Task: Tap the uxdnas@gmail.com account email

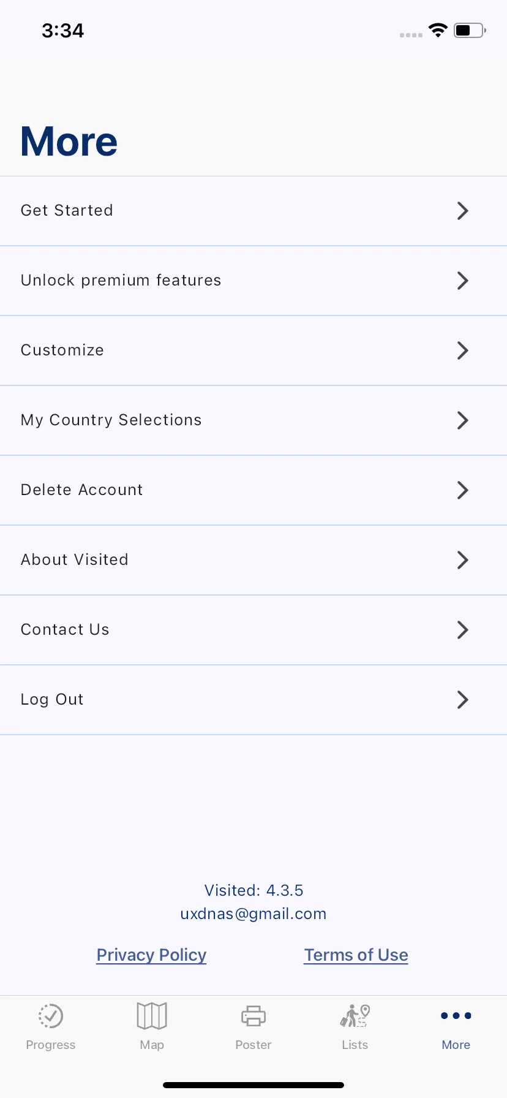Action: tap(254, 914)
